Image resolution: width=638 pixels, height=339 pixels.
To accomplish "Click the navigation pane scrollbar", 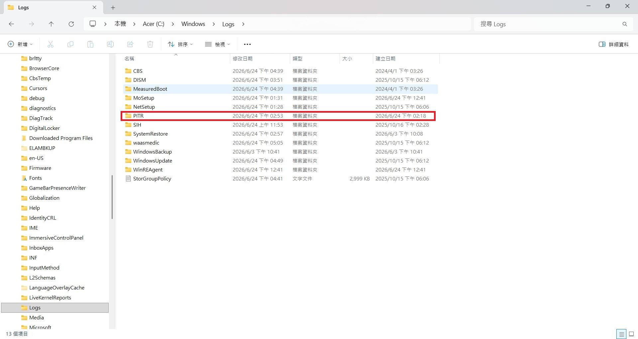I will coord(112,197).
